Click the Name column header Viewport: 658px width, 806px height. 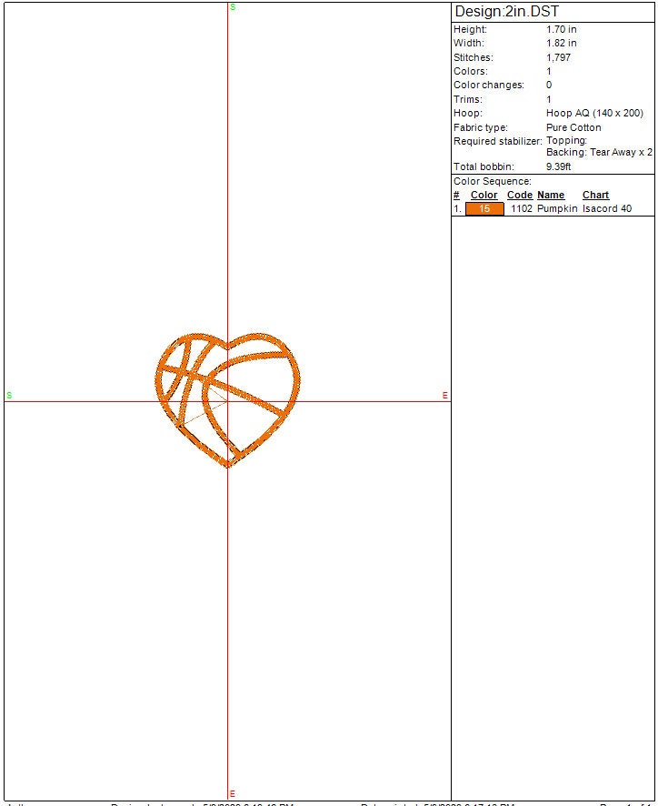[551, 196]
